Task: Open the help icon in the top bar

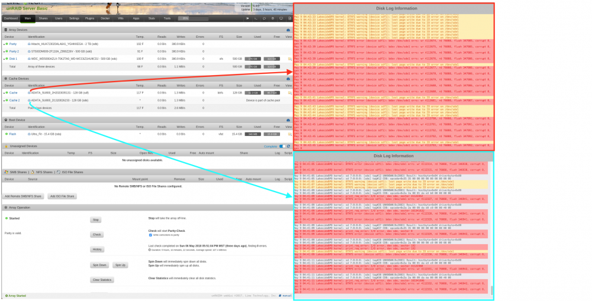Action: pos(272,18)
